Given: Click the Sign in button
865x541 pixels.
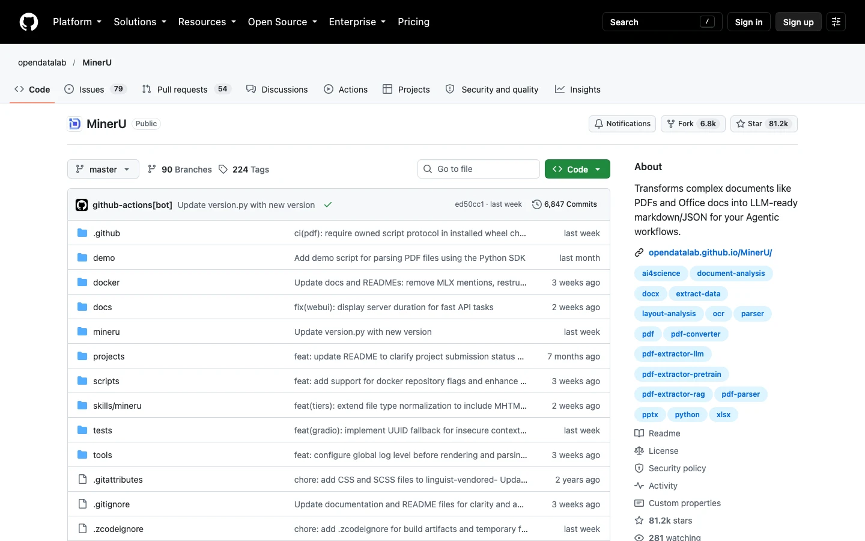Looking at the screenshot, I should pos(748,22).
